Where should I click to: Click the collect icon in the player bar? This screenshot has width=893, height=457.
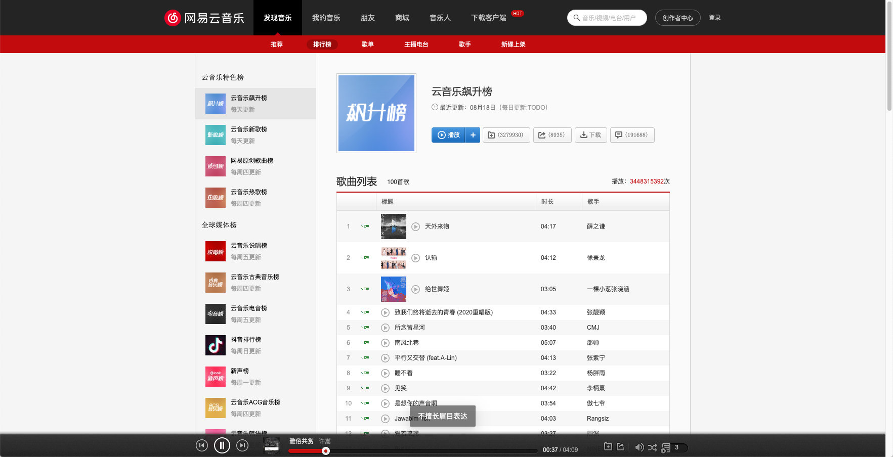608,447
